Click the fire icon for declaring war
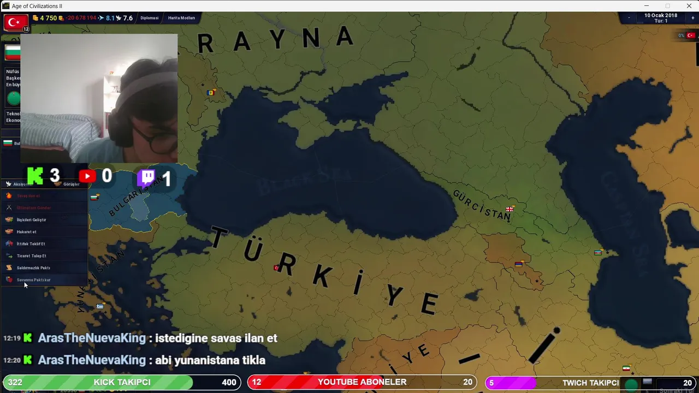The height and width of the screenshot is (393, 699). (9, 195)
